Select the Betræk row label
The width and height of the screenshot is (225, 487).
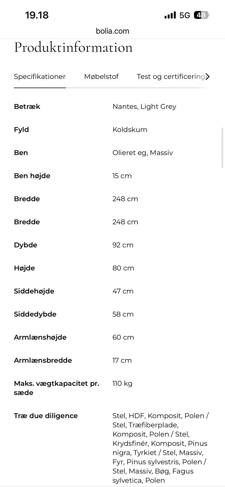coord(27,107)
